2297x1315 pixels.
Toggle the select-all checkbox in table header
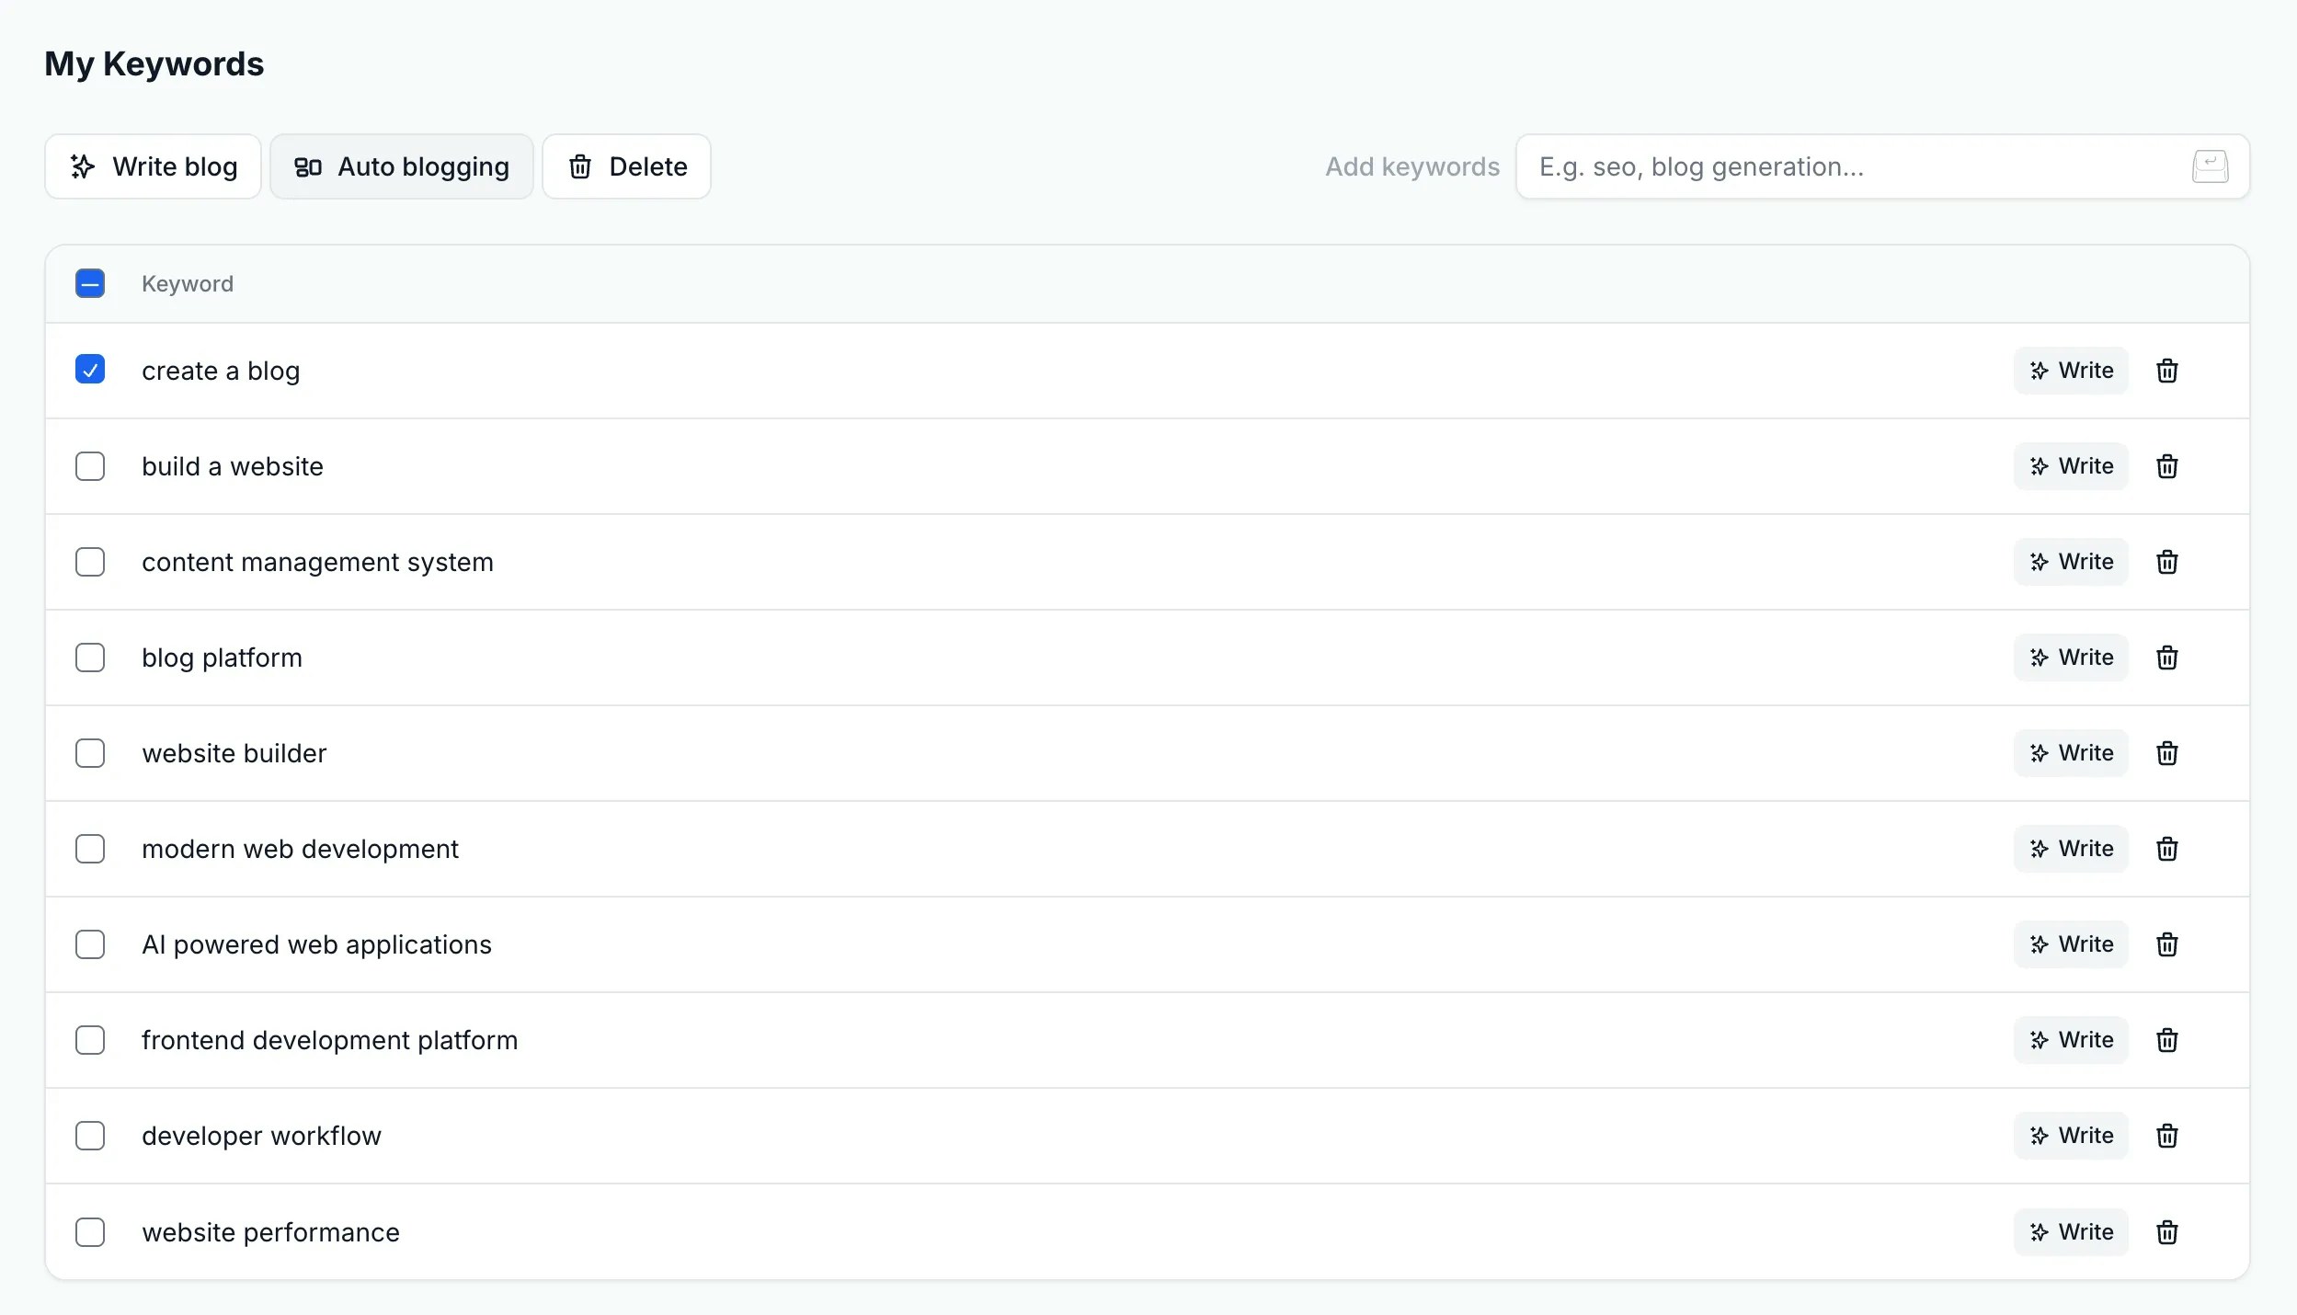[90, 283]
